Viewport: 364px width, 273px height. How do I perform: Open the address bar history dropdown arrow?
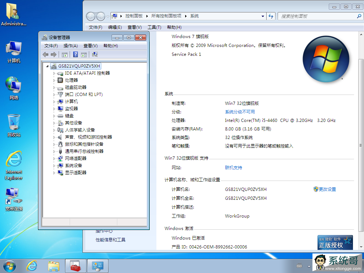(263, 16)
